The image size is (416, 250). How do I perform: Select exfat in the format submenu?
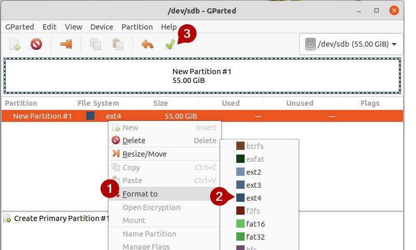(x=260, y=159)
